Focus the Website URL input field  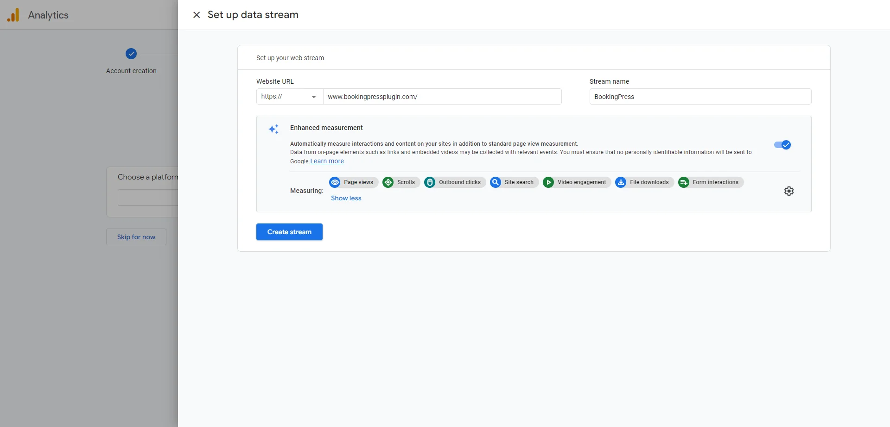442,97
